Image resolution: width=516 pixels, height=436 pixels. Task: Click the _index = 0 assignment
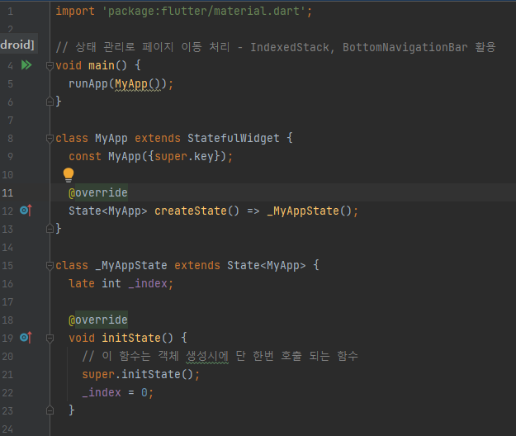[117, 392]
